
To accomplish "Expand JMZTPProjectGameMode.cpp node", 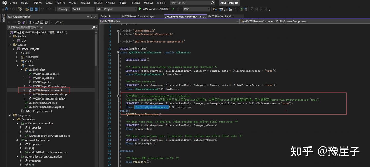I will [x=25, y=95].
